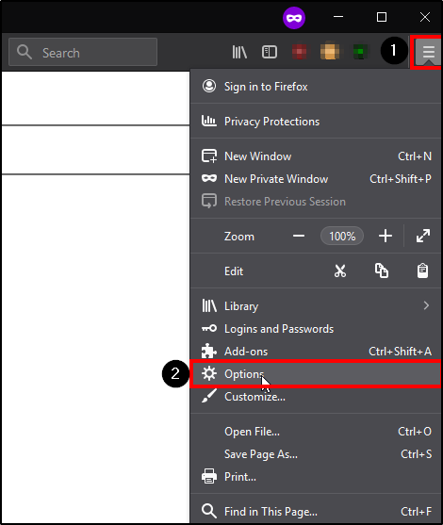Viewport: 443px width, 525px height.
Task: Toggle the sidebar view icon
Action: 270,52
